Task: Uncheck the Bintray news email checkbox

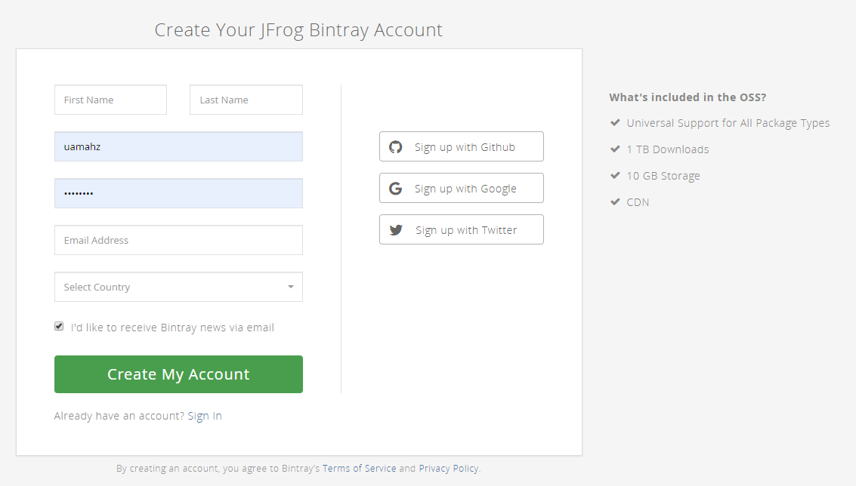Action: pyautogui.click(x=59, y=327)
